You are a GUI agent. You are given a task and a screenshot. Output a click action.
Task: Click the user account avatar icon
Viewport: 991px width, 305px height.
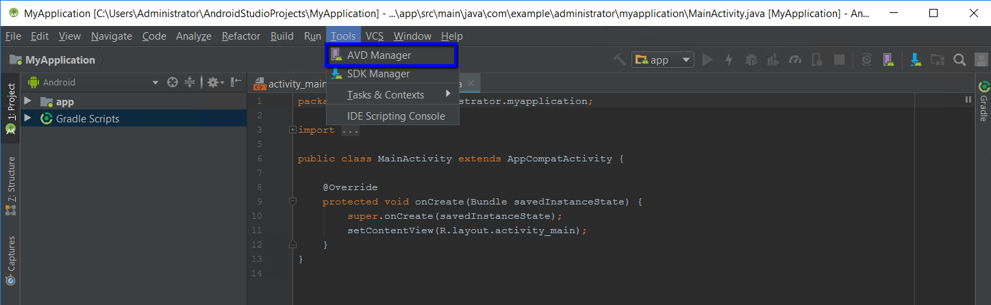(980, 59)
